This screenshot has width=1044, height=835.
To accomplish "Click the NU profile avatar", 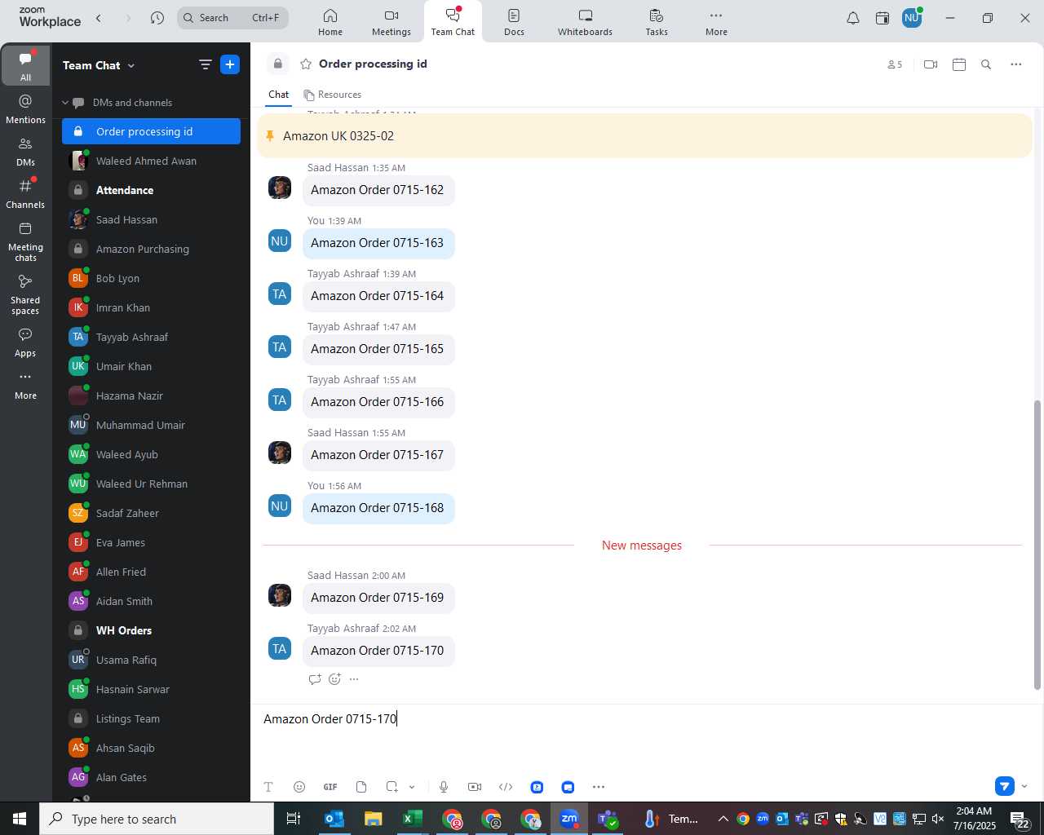I will coord(911,18).
